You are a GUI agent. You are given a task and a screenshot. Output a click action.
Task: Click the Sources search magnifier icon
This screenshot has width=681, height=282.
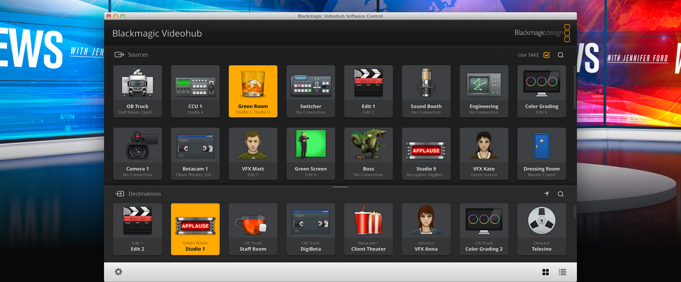(x=561, y=55)
